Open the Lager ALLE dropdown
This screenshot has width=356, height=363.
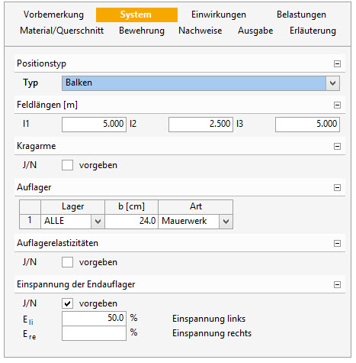pos(98,221)
